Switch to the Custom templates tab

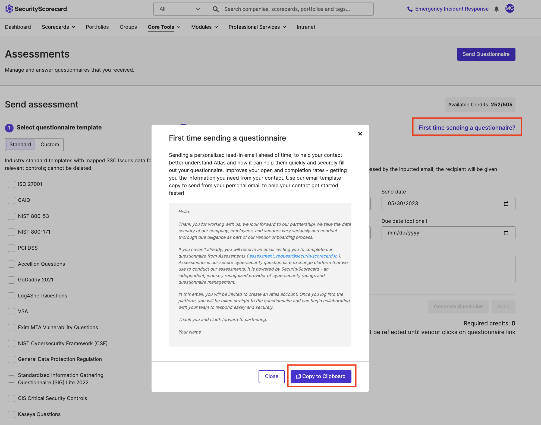click(x=49, y=144)
